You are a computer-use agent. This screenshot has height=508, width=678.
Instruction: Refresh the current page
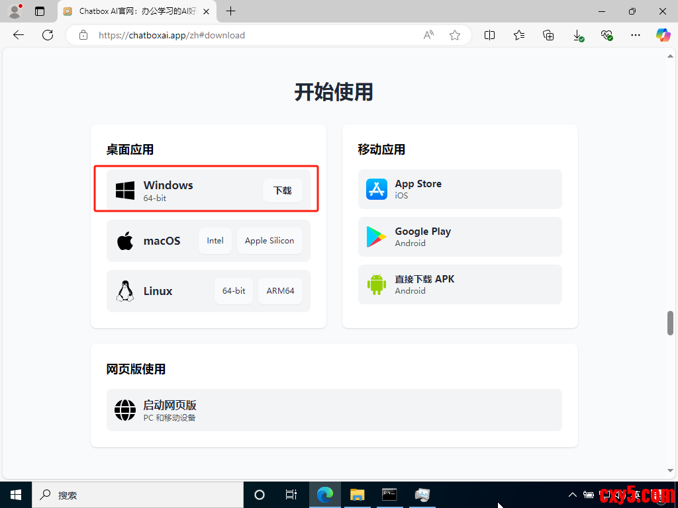[x=48, y=35]
